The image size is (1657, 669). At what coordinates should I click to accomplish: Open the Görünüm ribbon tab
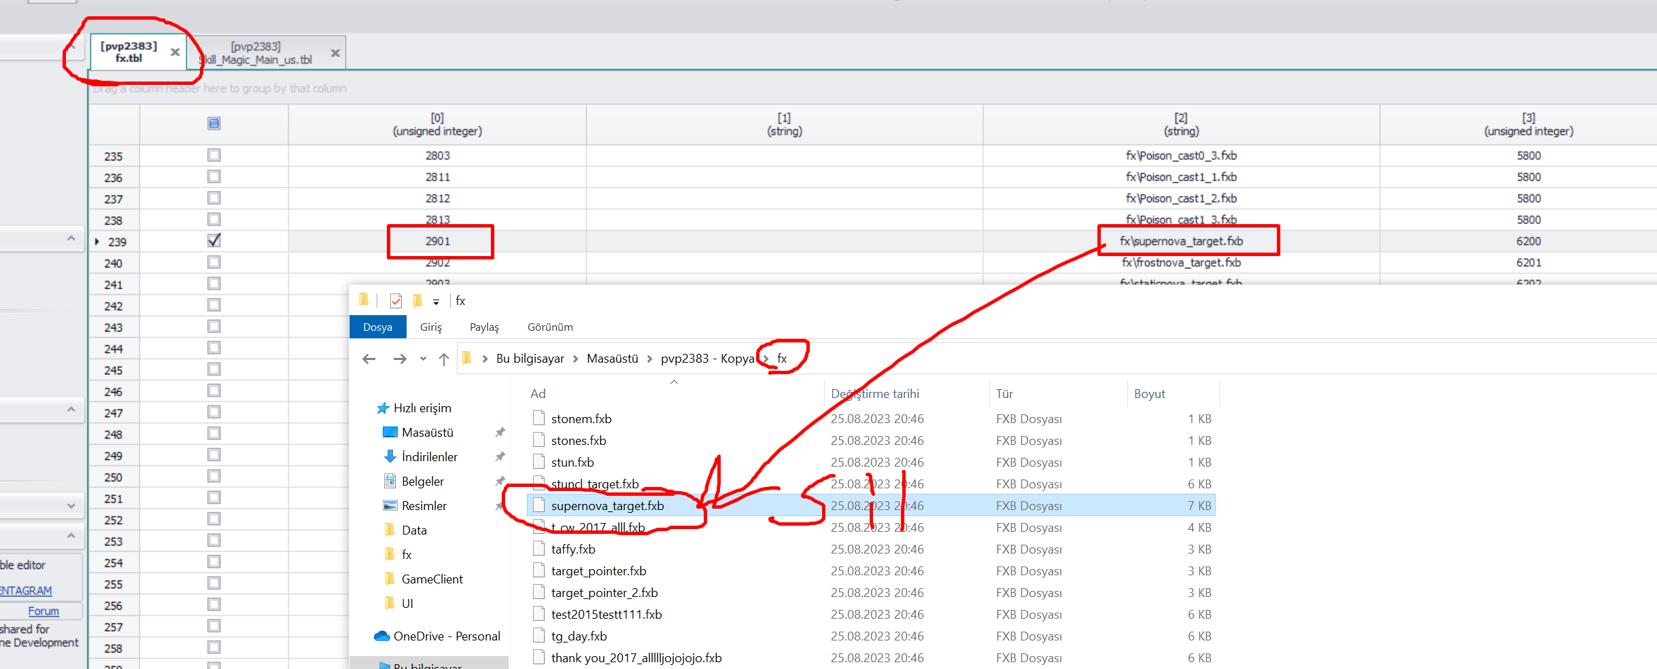550,327
